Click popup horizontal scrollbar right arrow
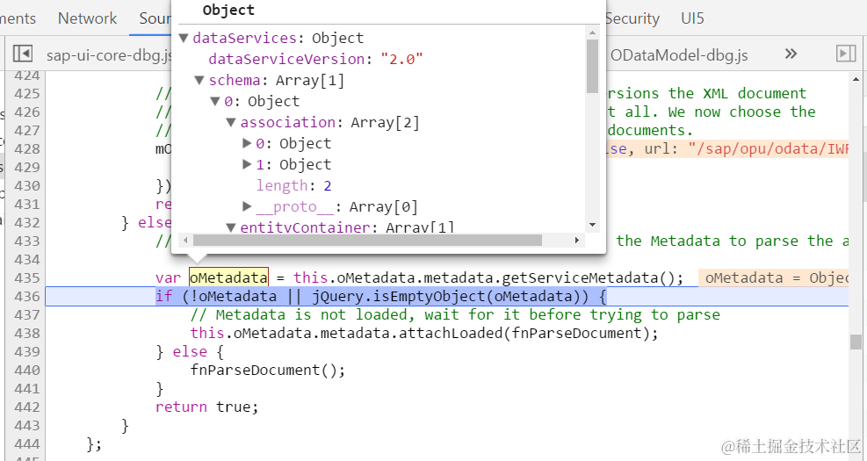 [x=577, y=240]
